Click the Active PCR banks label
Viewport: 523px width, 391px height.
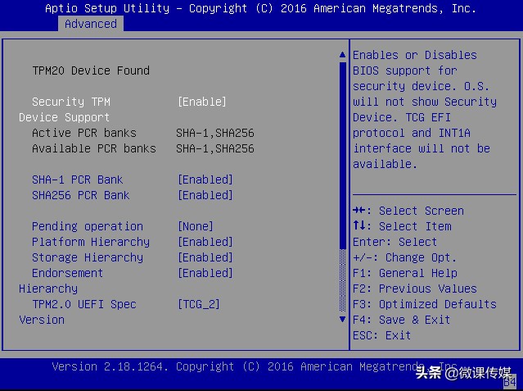tap(84, 133)
